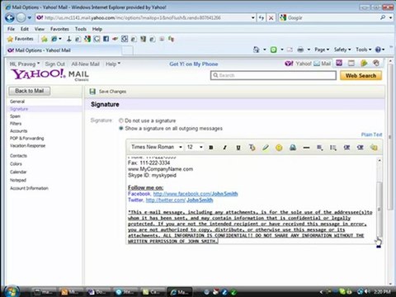Go back with the browser Back arrow
396x297 pixels.
10,18
